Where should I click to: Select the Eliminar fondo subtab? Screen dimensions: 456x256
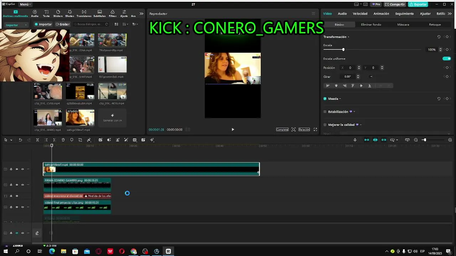(371, 25)
